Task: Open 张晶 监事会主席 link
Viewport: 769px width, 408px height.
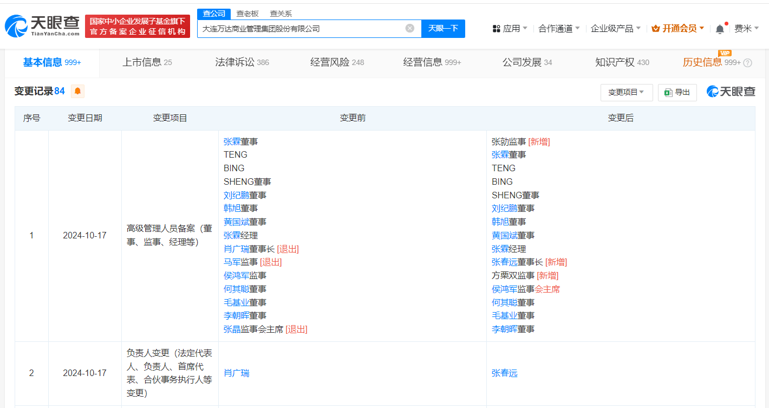Action: (x=232, y=329)
